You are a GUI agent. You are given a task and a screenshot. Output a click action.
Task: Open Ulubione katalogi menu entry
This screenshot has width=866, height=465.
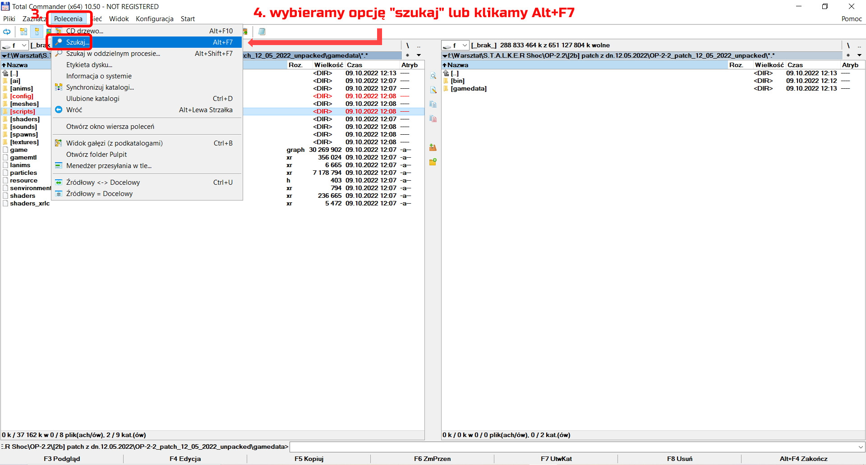147,99
